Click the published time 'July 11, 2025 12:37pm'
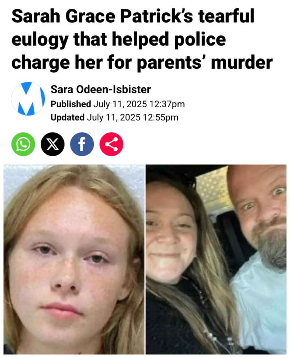The image size is (290, 358). (x=139, y=104)
